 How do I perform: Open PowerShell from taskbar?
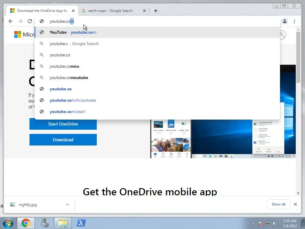point(81,223)
